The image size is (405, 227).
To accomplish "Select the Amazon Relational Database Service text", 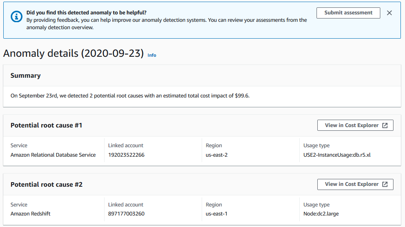I will (53, 155).
